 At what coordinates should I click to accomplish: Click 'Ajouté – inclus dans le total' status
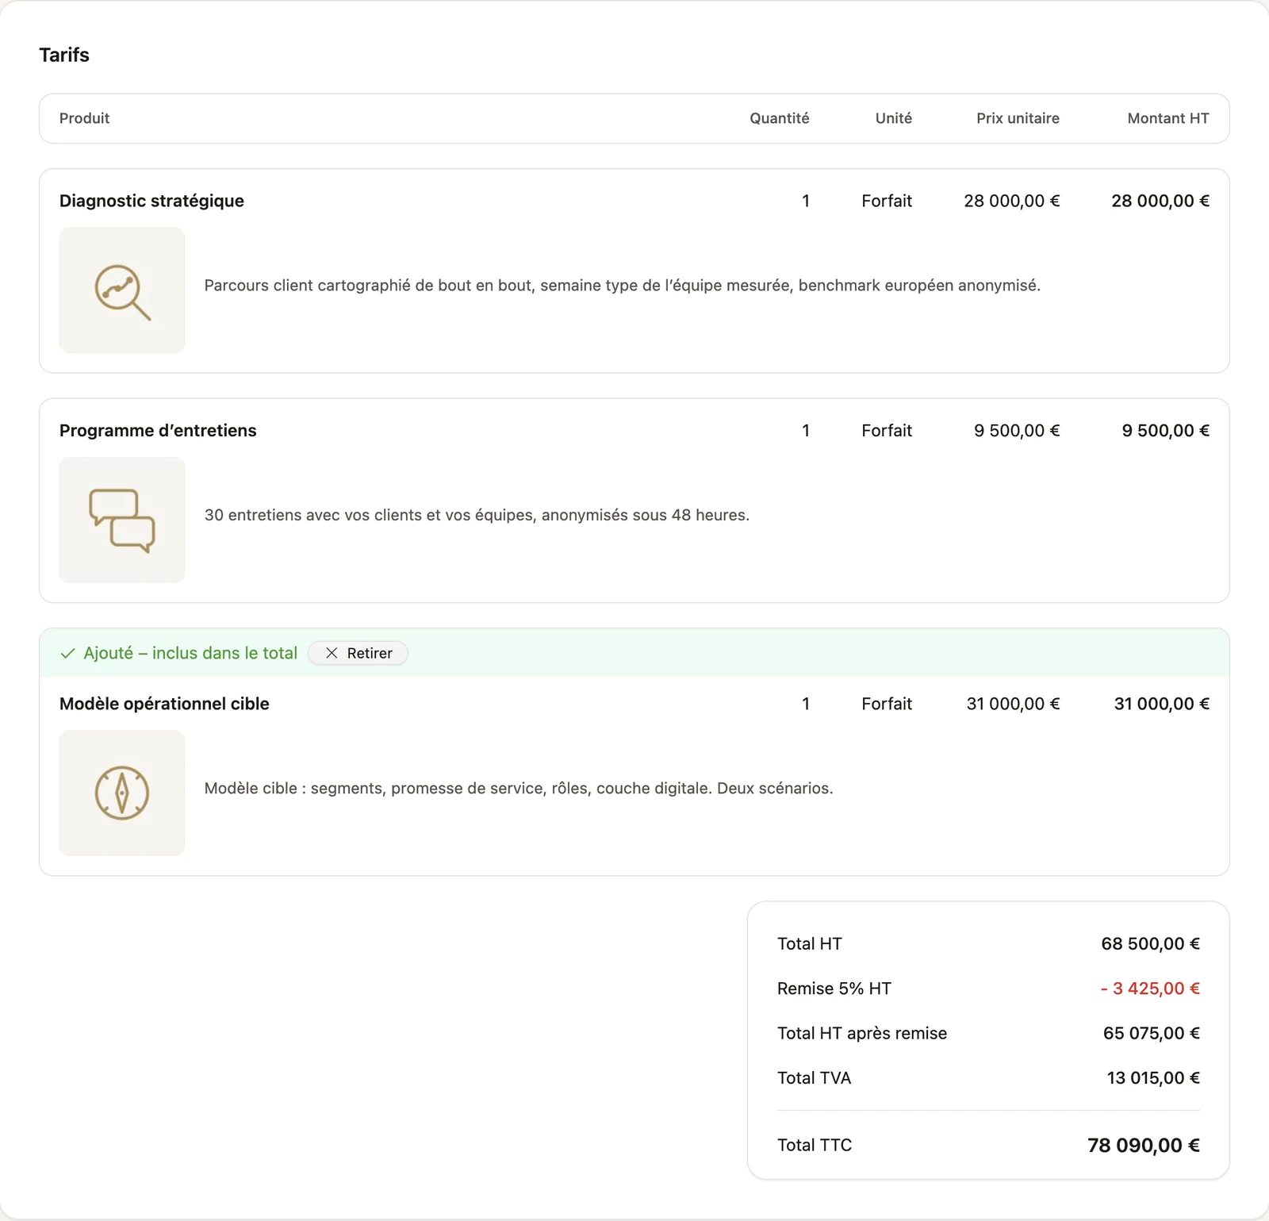190,653
